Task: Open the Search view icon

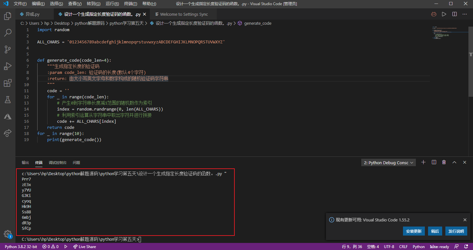Action: coord(7,32)
